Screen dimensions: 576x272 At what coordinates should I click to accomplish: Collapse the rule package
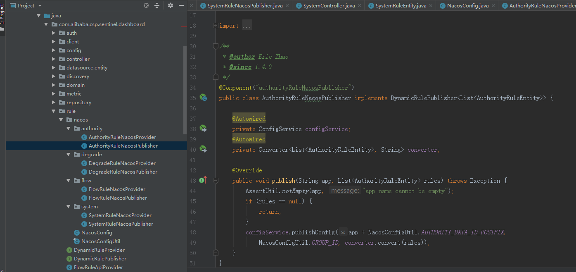(x=54, y=111)
